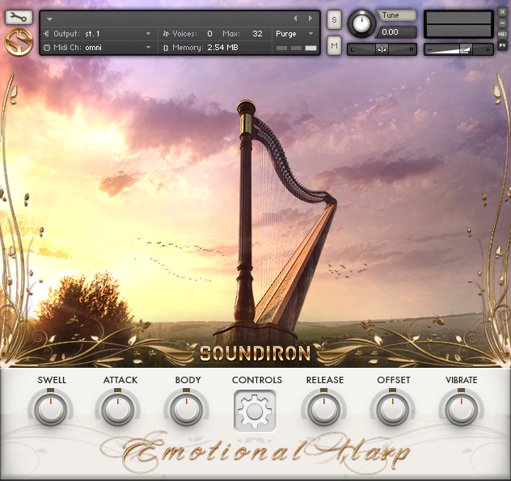This screenshot has height=481, width=511.
Task: Click the volume level slider
Action: coord(458,49)
